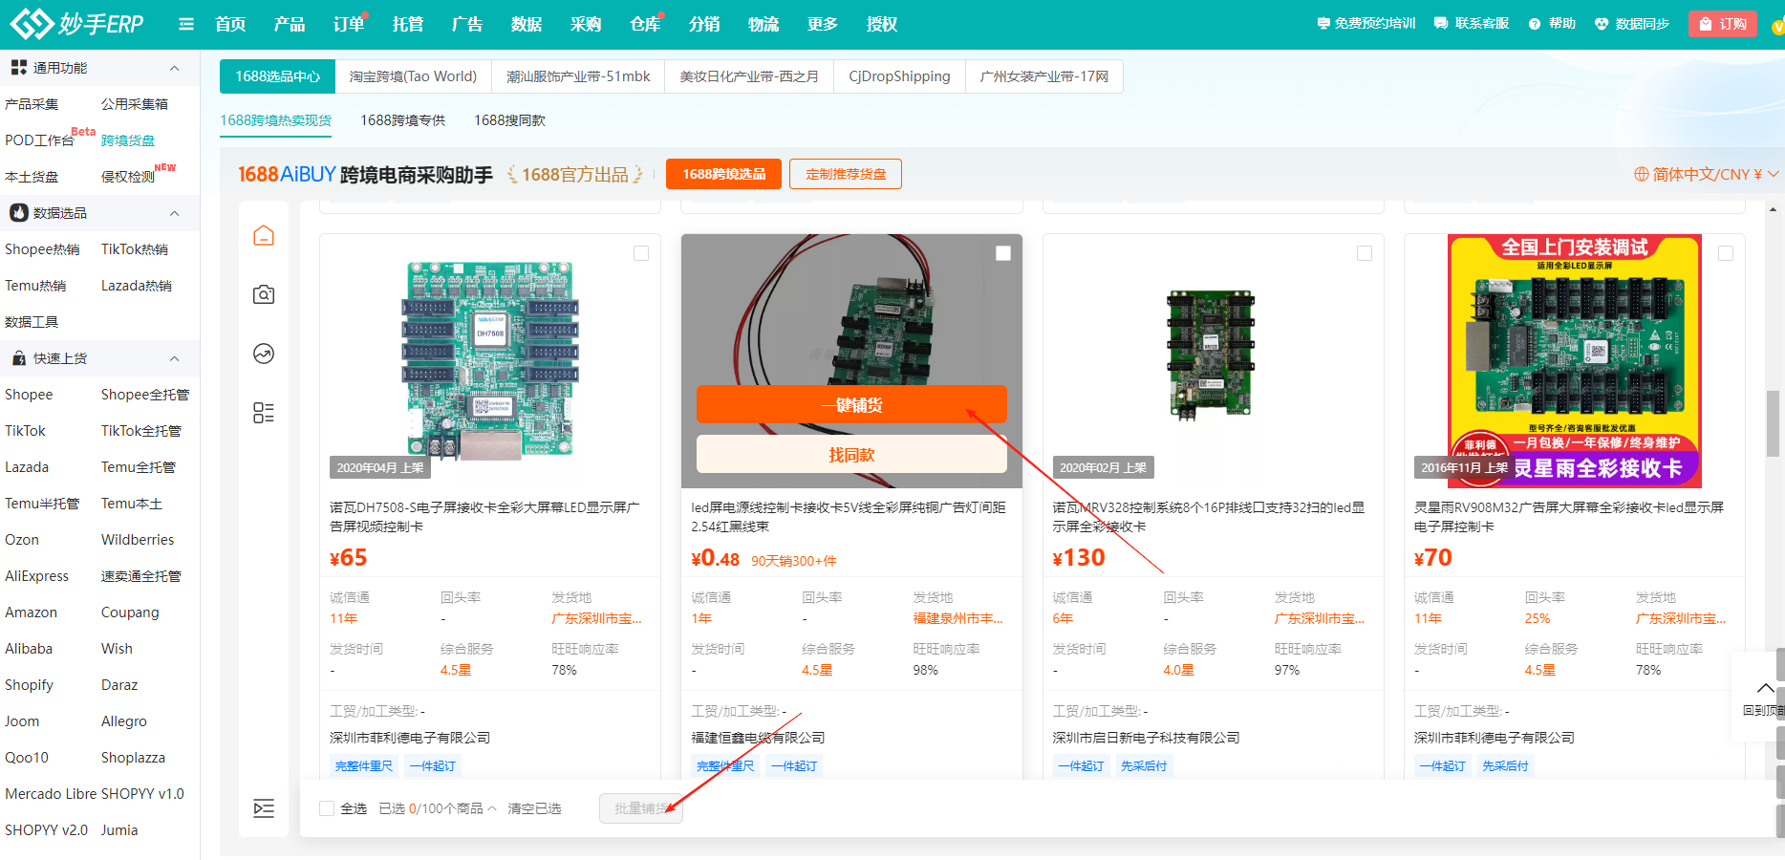
Task: Click the 帮助 help icon
Action: click(x=1535, y=24)
